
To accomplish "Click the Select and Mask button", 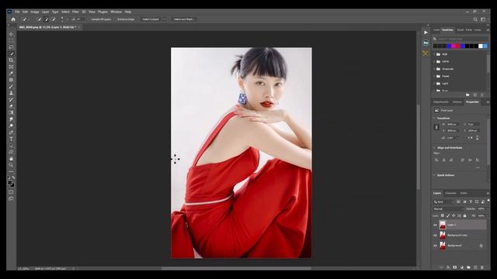I will tap(184, 19).
